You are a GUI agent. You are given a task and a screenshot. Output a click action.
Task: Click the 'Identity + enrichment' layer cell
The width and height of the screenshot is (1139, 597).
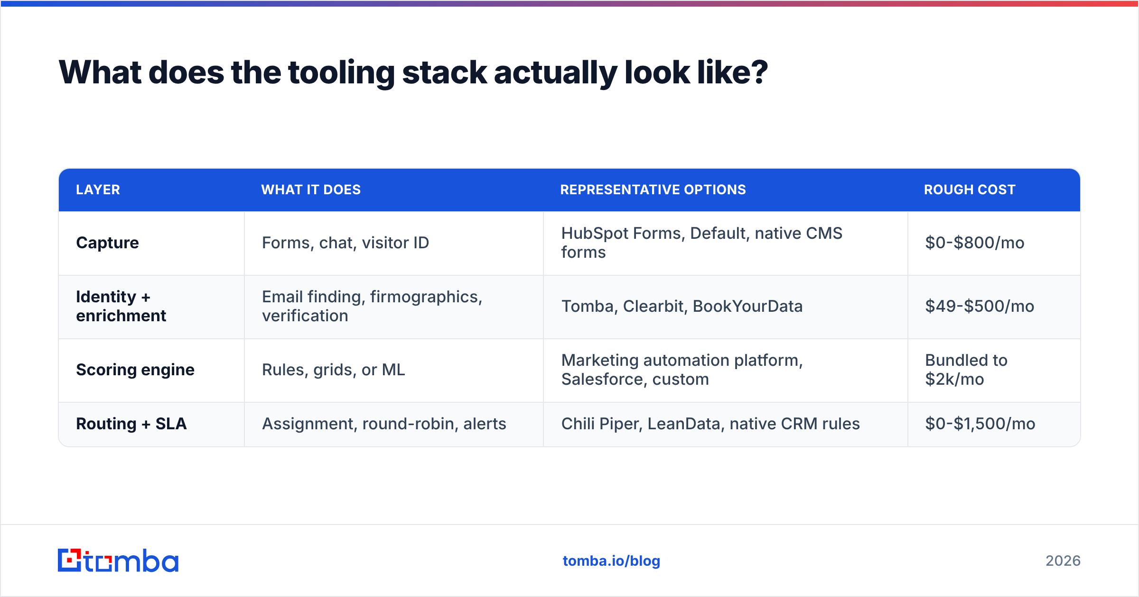pyautogui.click(x=151, y=307)
